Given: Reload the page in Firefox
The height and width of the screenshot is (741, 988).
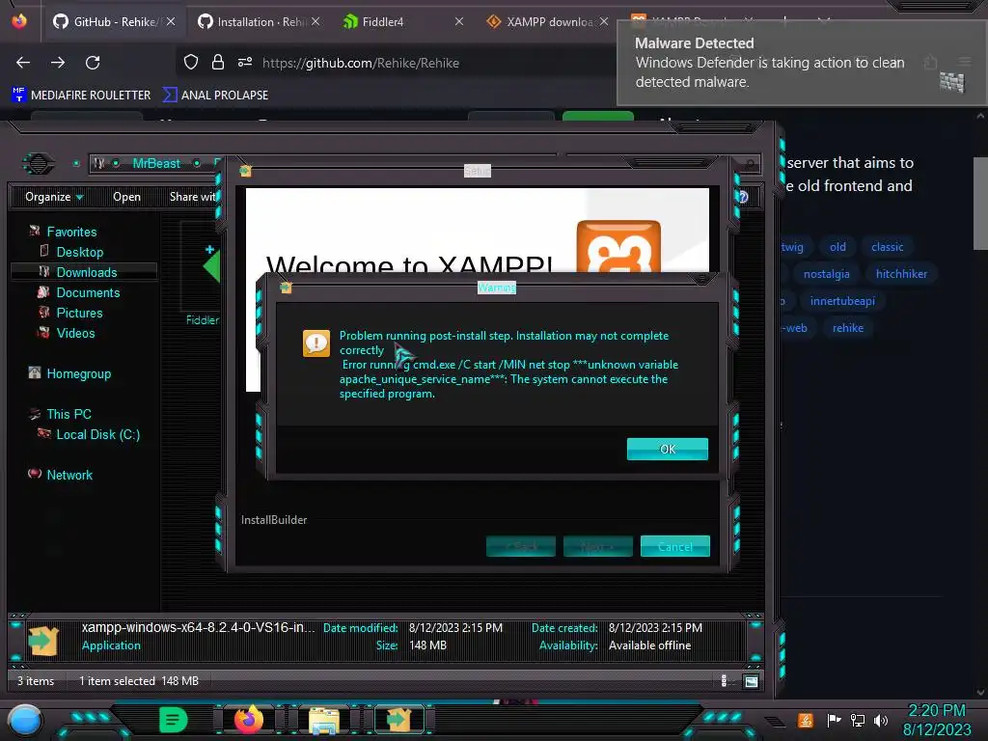Looking at the screenshot, I should point(93,63).
